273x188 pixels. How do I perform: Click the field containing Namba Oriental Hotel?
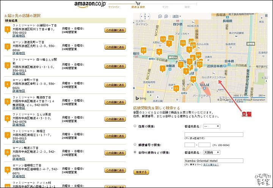click(x=214, y=161)
